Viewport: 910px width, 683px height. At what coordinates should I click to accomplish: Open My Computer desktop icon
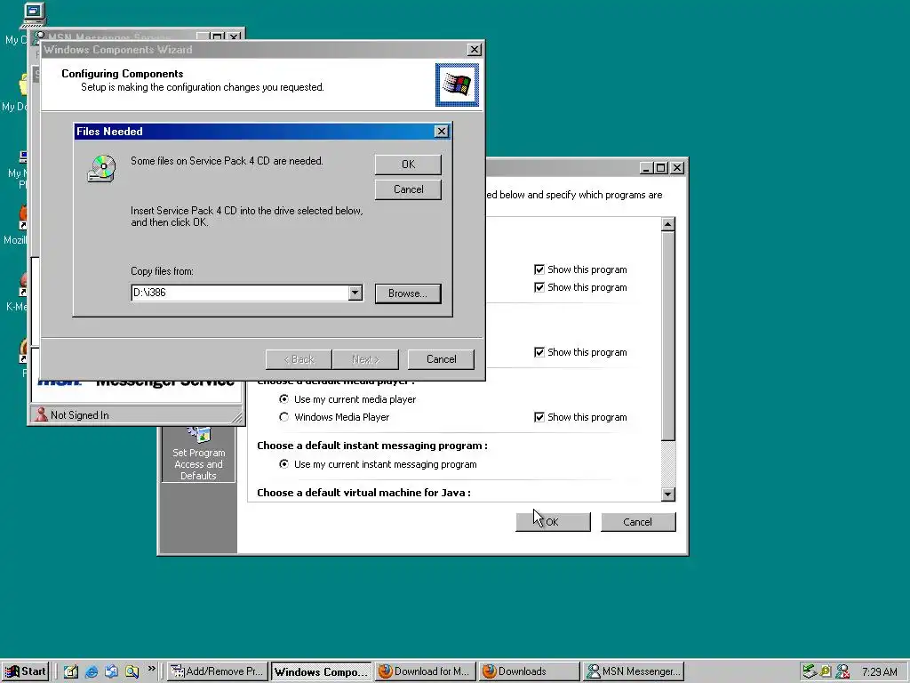[33, 14]
